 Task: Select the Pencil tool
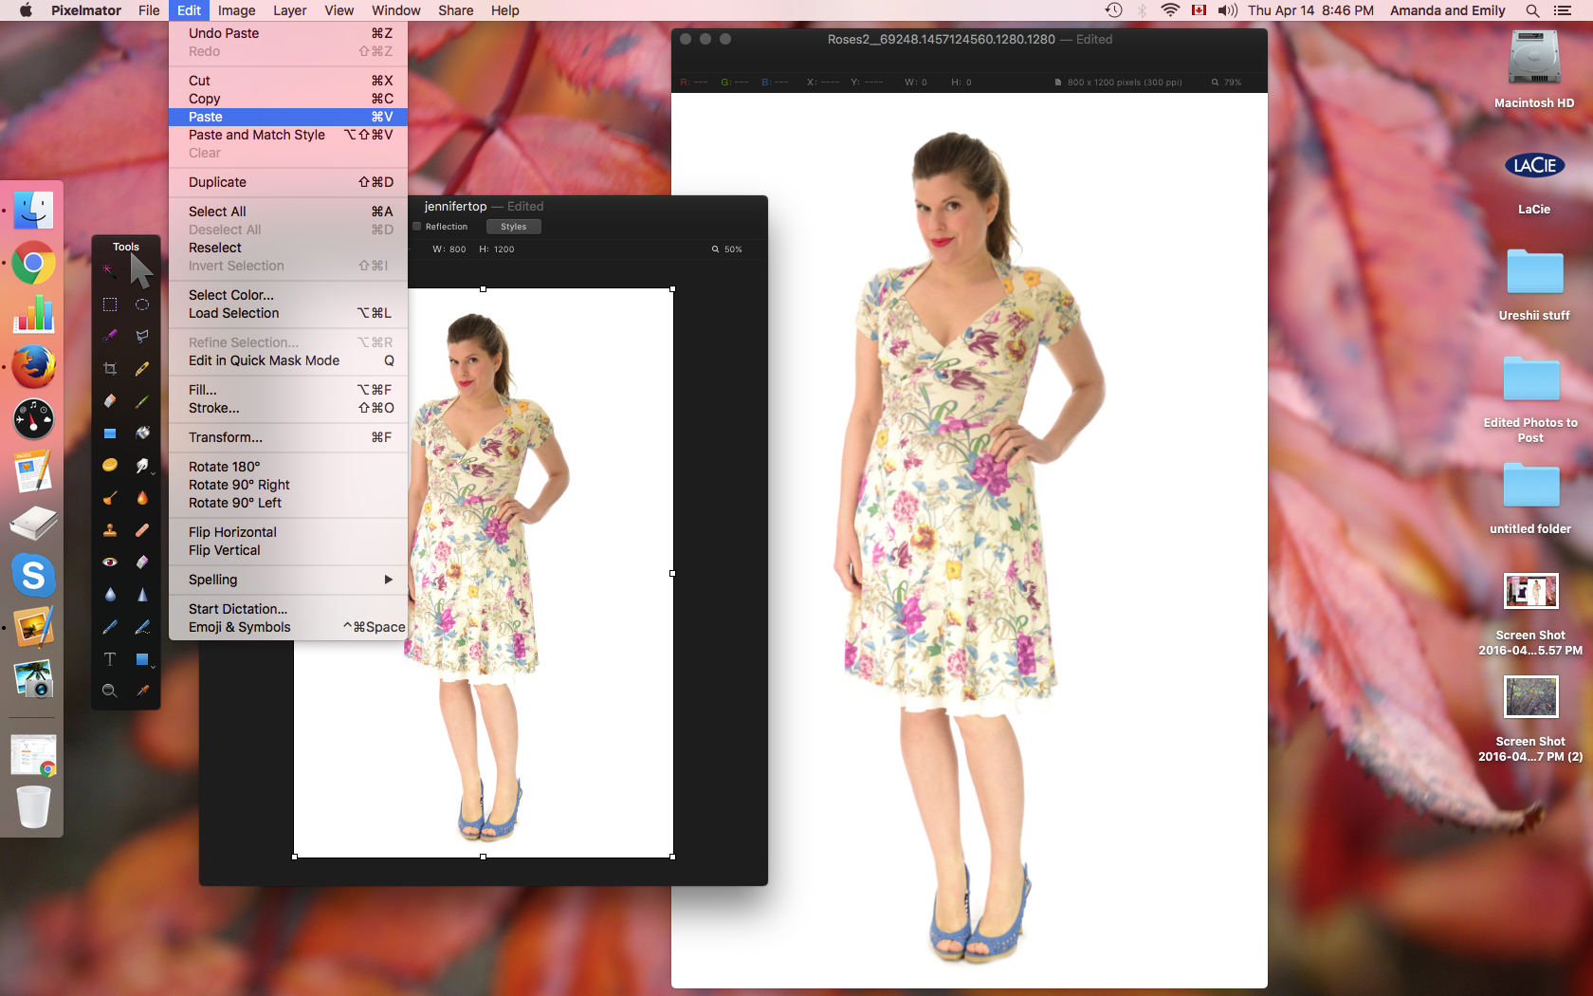(142, 368)
